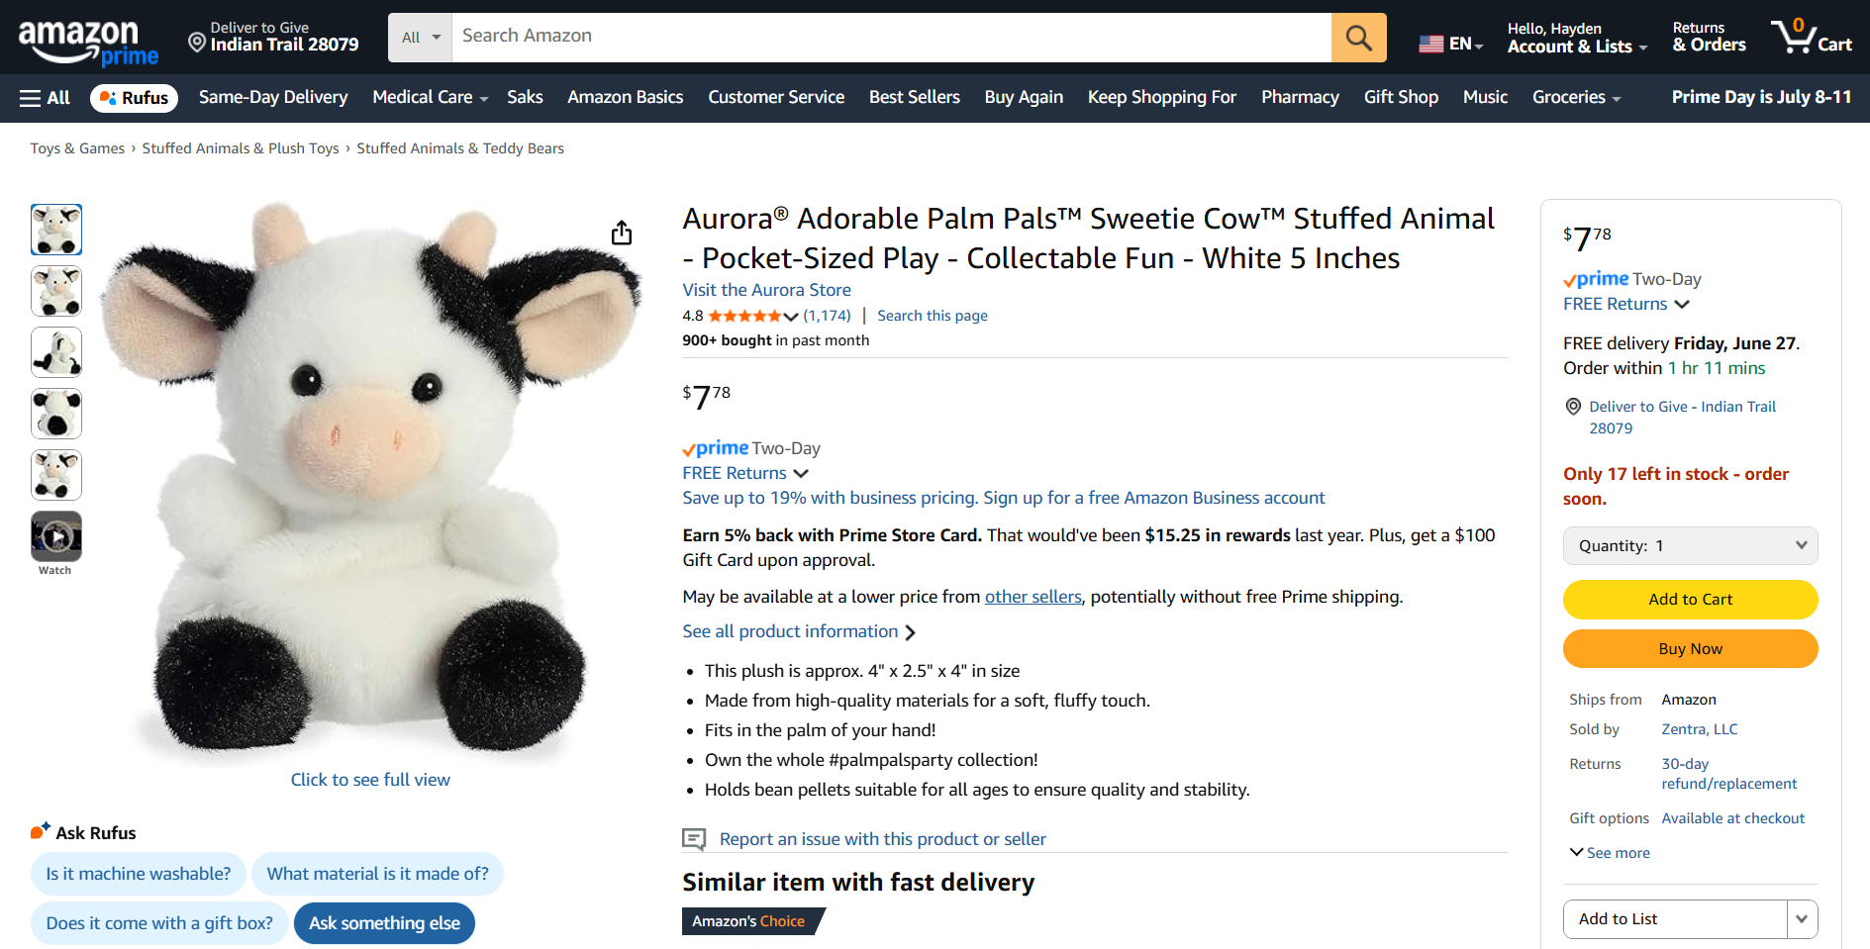Open the shopping cart icon

click(1811, 38)
